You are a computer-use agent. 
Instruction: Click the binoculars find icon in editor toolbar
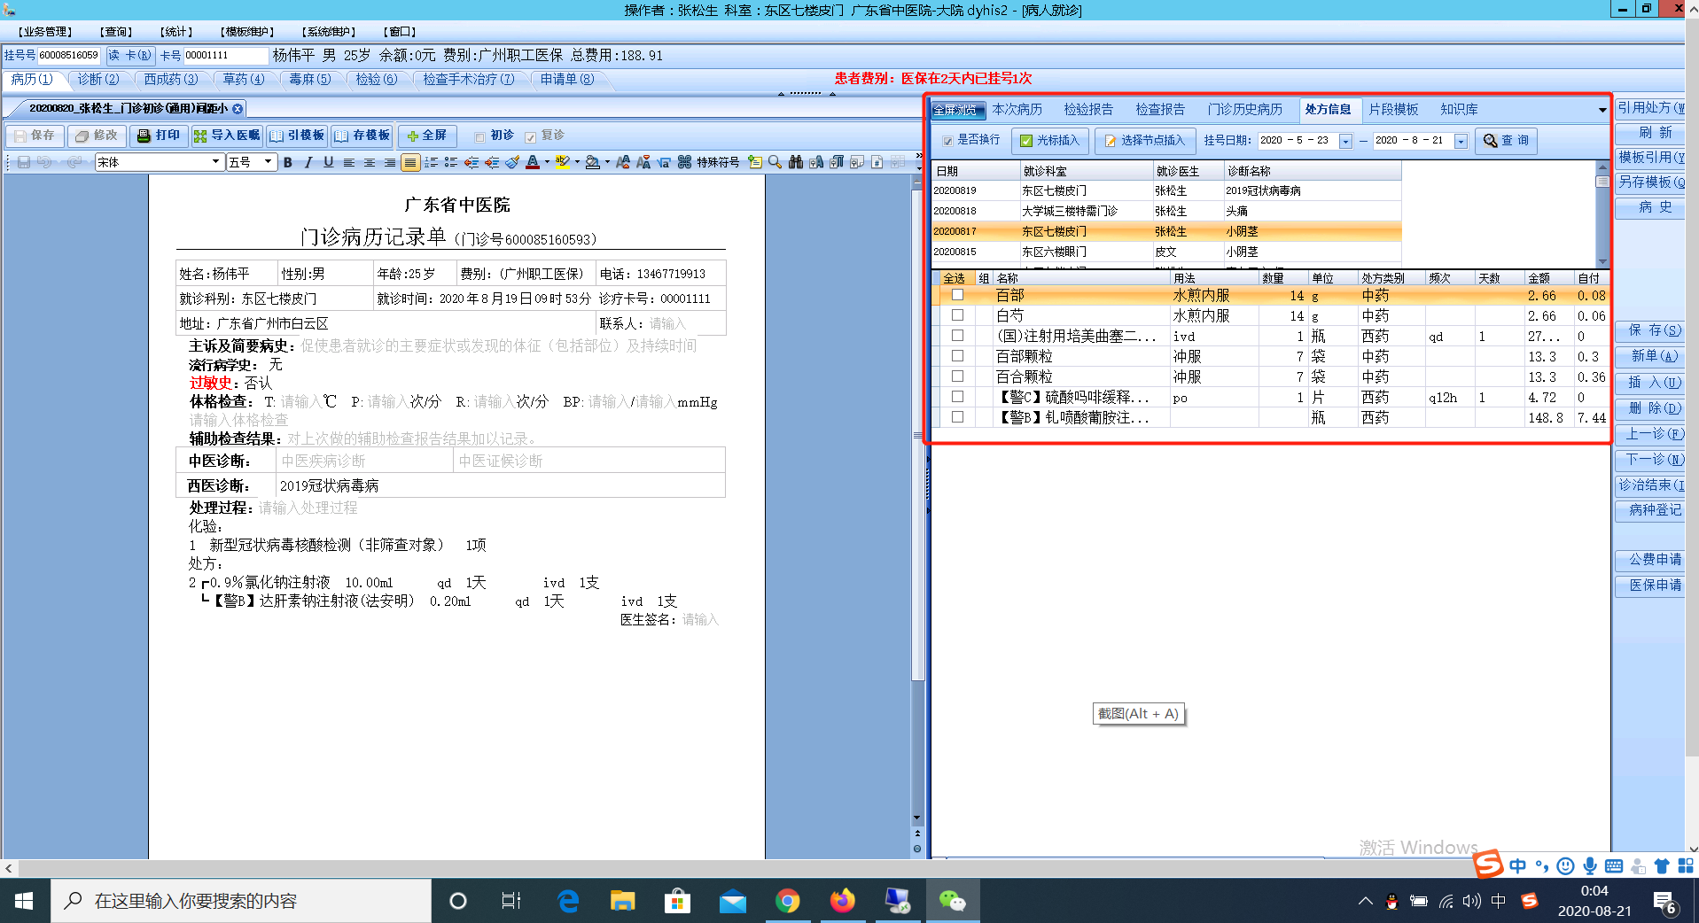coord(796,162)
